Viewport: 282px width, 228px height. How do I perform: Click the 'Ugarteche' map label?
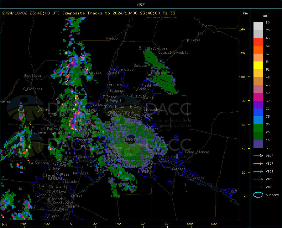pos(85,157)
